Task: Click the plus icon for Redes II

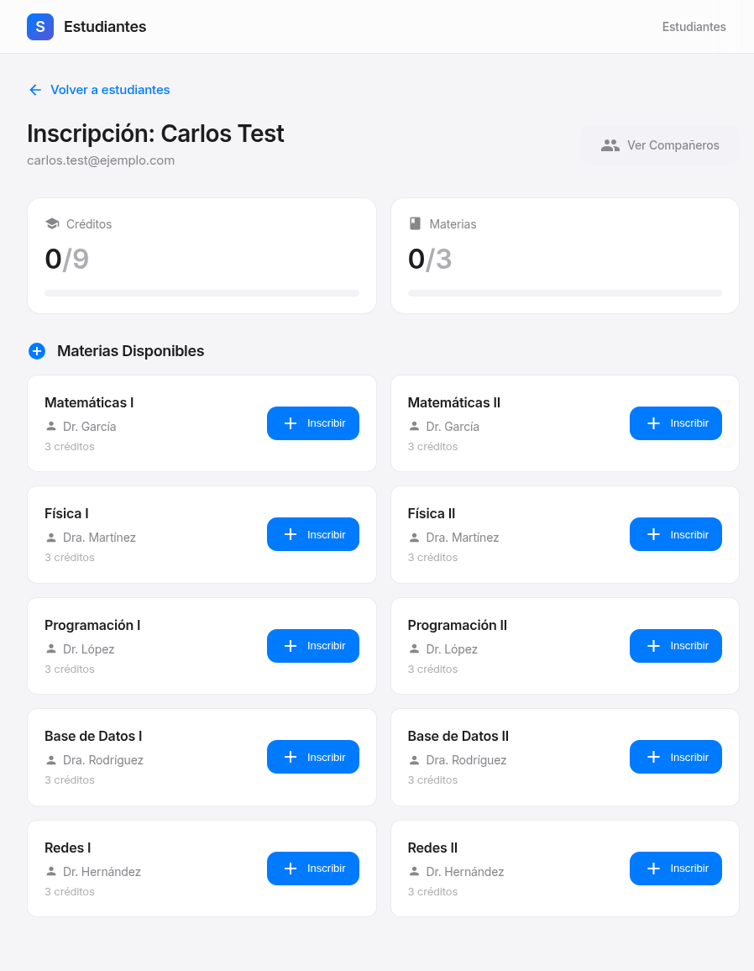Action: [x=653, y=869]
